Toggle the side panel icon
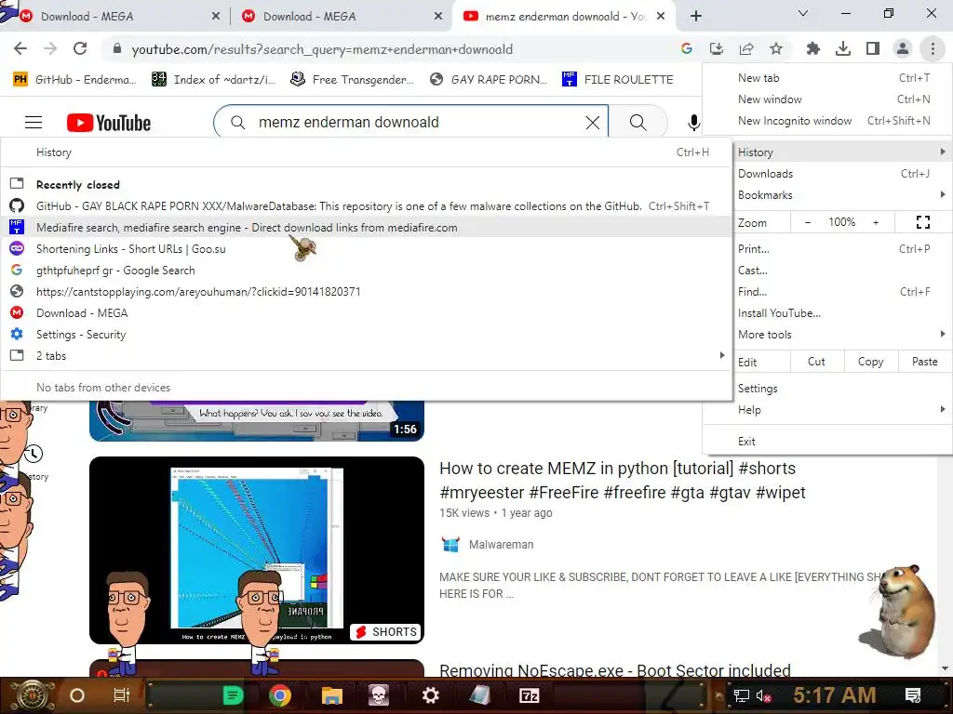Screen dimensions: 953x714 click(873, 49)
